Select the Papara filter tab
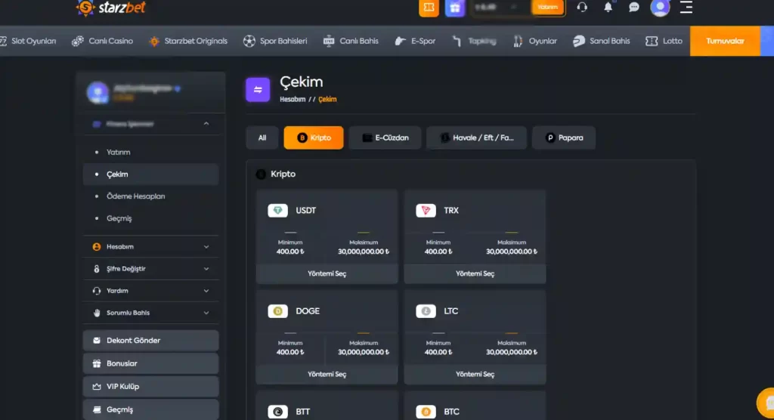 pos(564,137)
